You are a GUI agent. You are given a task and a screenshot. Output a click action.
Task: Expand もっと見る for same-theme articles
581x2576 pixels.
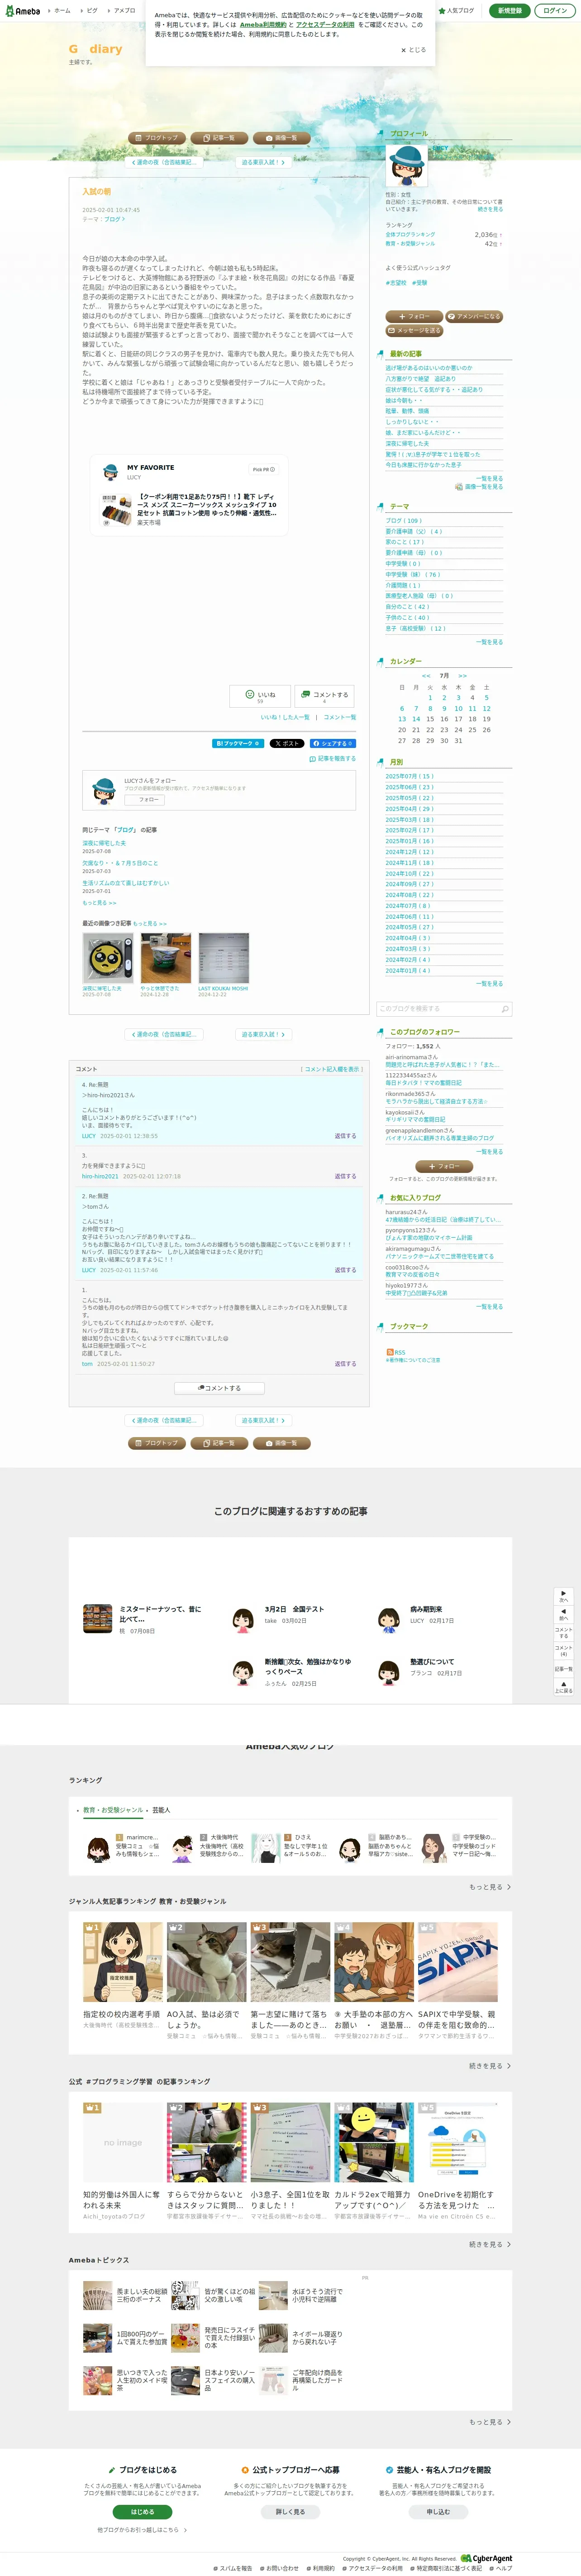coord(99,902)
